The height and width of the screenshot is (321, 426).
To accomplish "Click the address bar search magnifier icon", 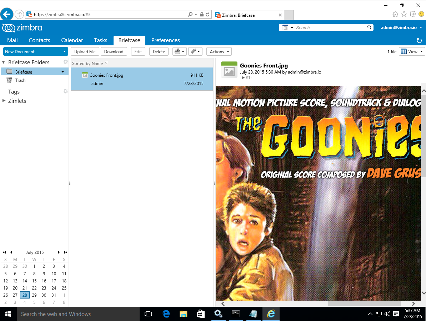I will click(x=190, y=14).
